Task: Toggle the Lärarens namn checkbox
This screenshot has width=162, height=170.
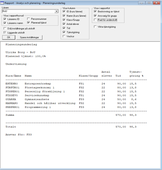Action: click(x=5, y=23)
